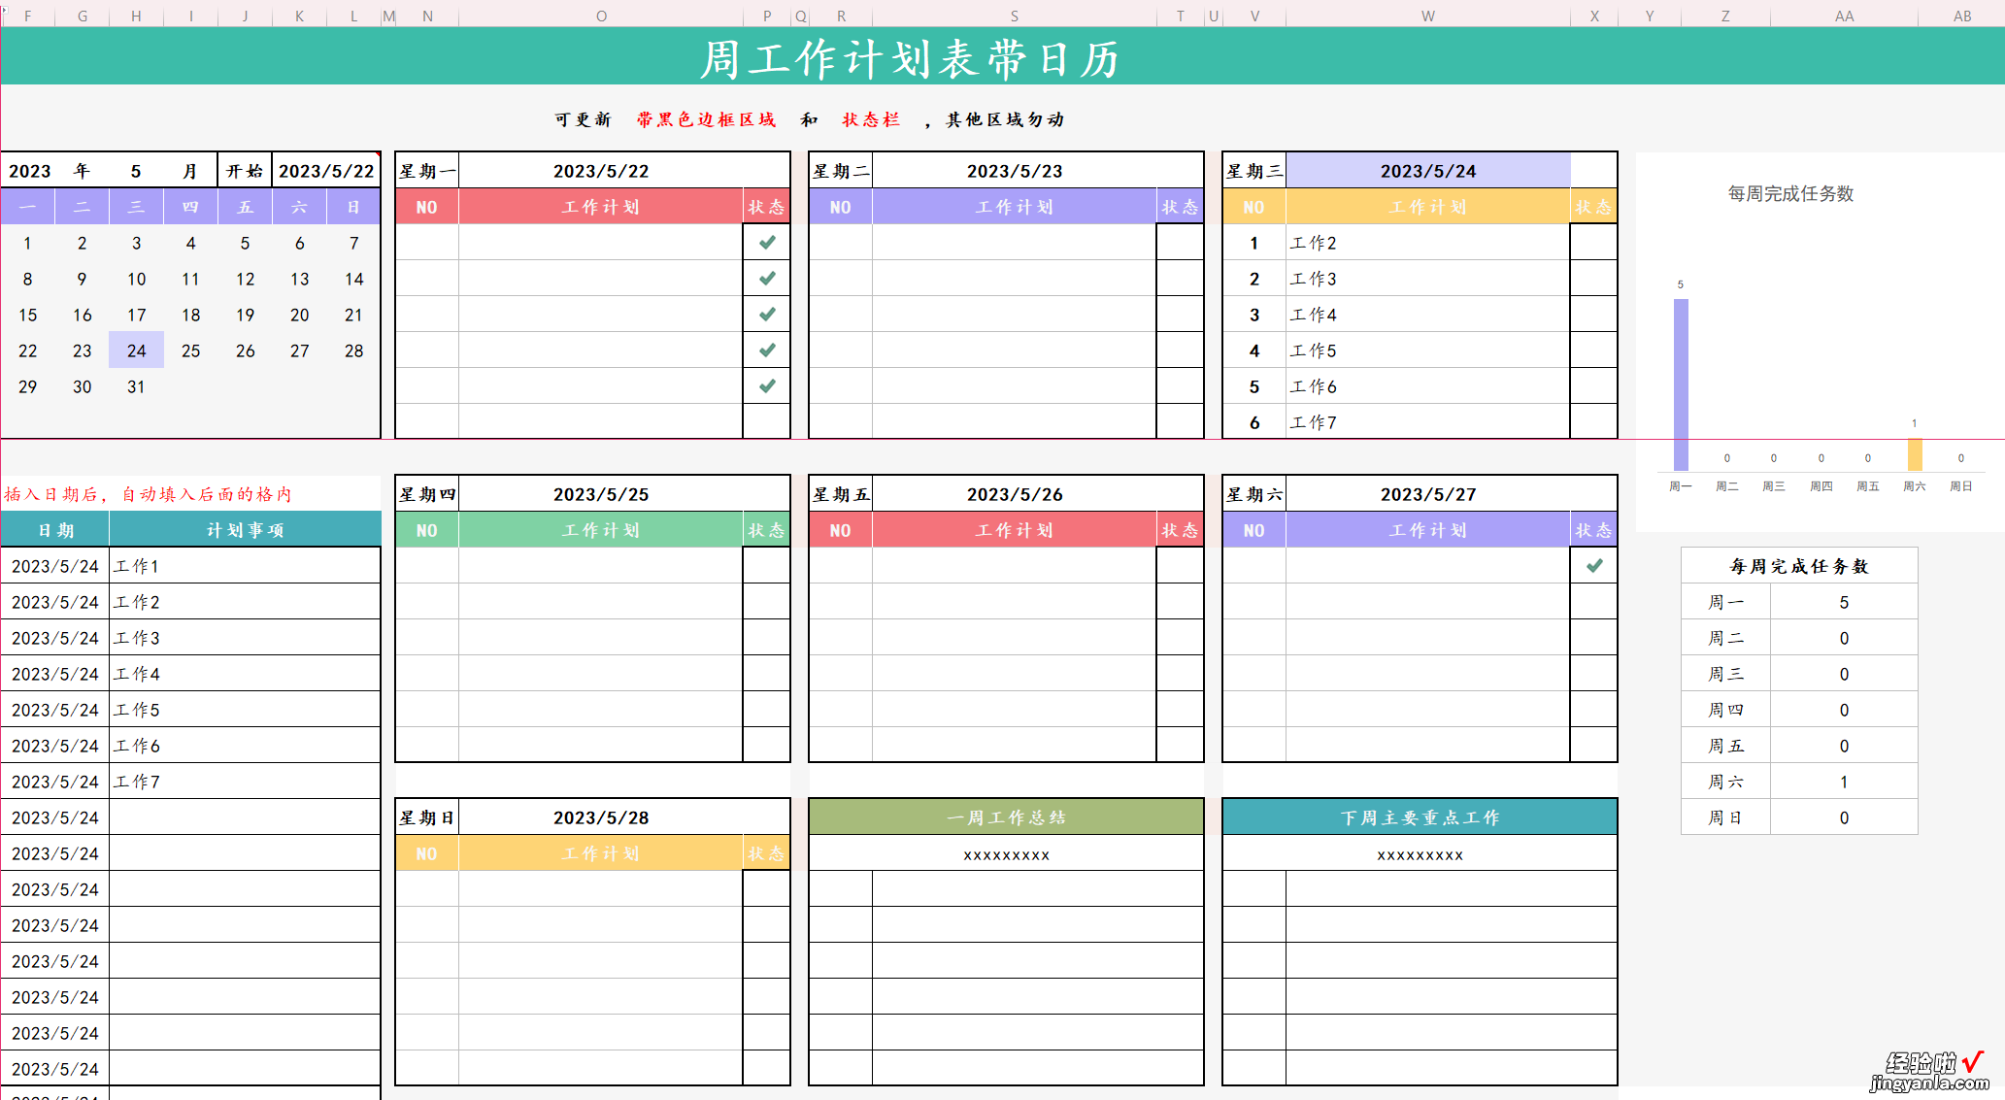Click Thursday date cell 2023/5/25
Viewport: 2005px width, 1100px height.
[601, 494]
